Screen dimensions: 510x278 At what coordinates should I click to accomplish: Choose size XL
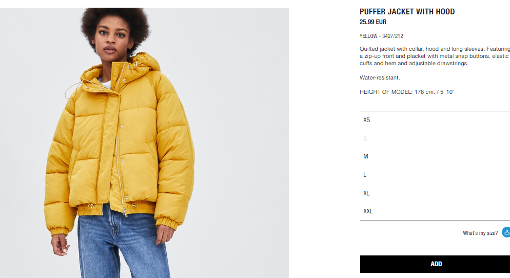(435, 193)
